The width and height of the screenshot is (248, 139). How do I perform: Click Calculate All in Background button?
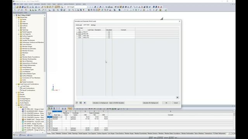click(150, 103)
